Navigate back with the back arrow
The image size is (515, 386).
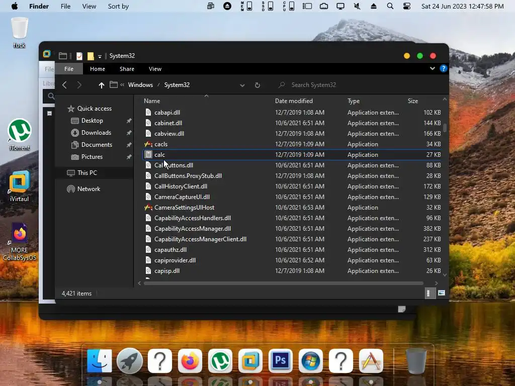[x=65, y=85]
